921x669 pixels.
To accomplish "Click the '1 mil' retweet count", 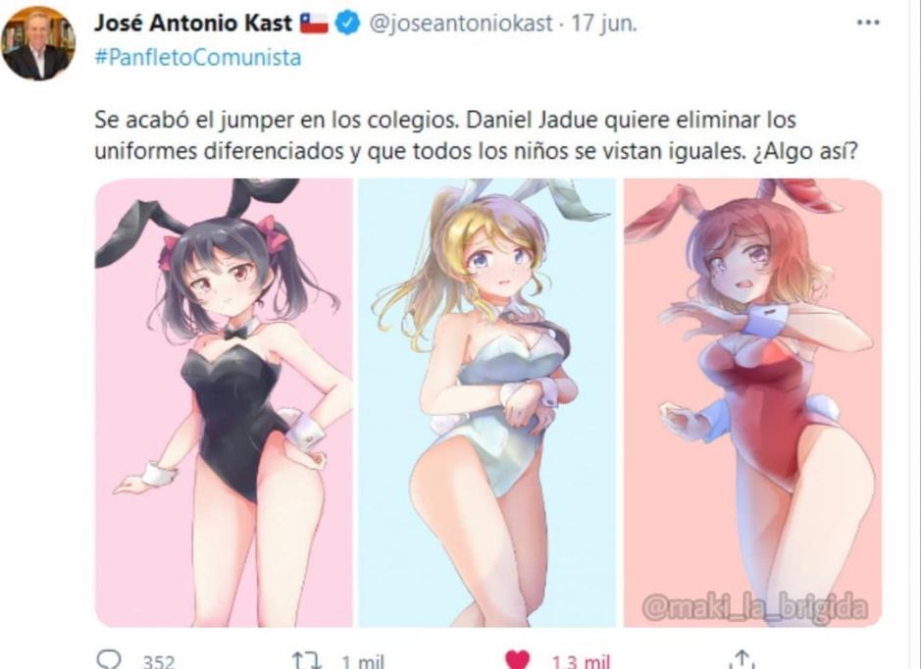I will [363, 662].
